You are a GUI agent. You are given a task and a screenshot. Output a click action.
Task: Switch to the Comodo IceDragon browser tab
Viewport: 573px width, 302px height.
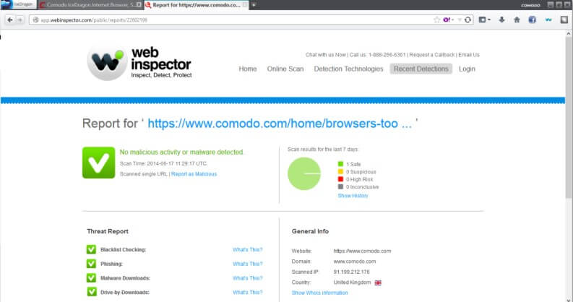[90, 5]
